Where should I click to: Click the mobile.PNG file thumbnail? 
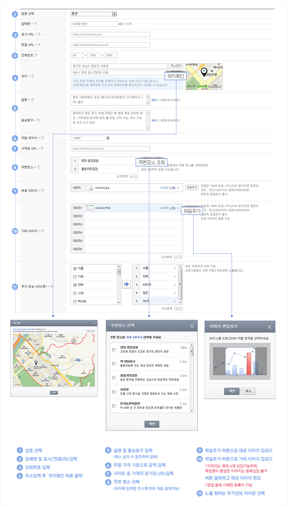point(90,208)
